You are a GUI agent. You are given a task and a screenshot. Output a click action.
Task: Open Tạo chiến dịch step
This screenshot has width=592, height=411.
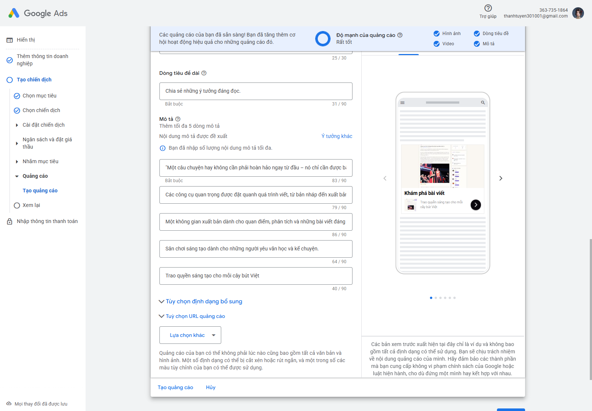pos(34,80)
